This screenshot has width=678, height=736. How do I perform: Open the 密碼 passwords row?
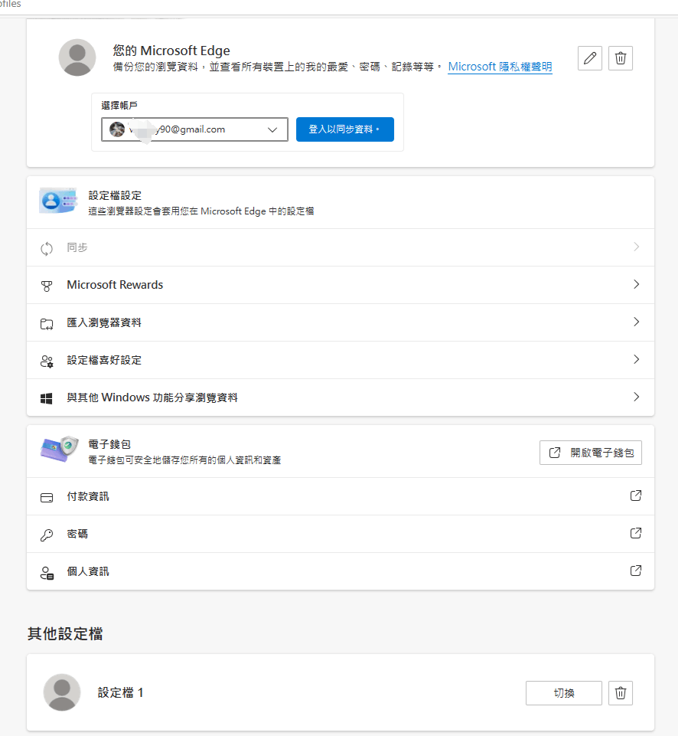(x=341, y=534)
